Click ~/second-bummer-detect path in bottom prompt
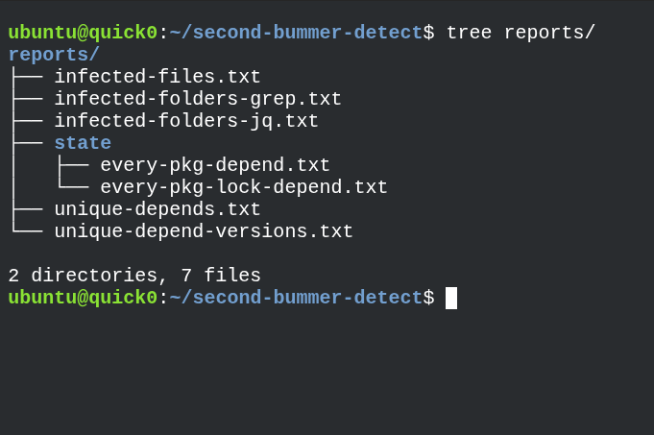 pos(296,298)
